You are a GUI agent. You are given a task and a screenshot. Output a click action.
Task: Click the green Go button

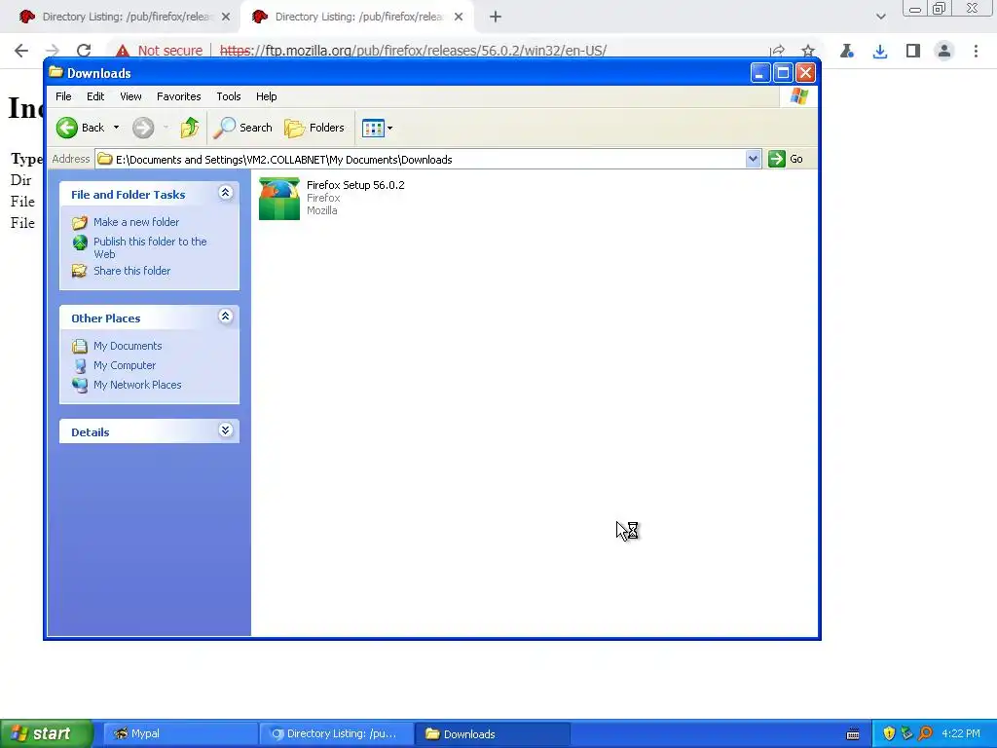point(786,159)
